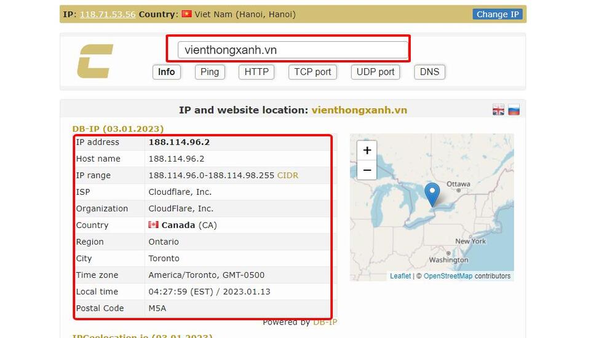The image size is (615, 338).
Task: Open the 118.71.53.56 IP link
Action: (108, 14)
